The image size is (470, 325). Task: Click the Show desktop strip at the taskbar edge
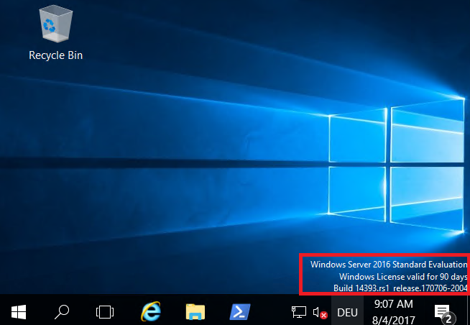point(468,311)
